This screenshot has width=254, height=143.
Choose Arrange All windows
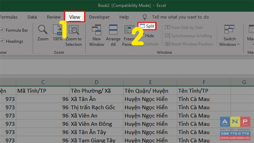(x=113, y=36)
